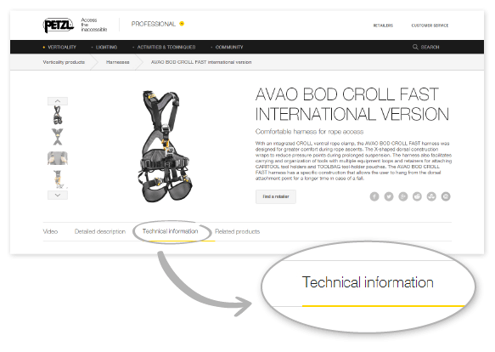Click 'Comfortable harness for rope access' subtitle

click(x=309, y=132)
